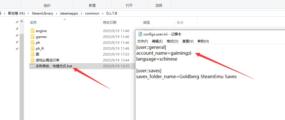Click the ph folder icon
The height and width of the screenshot is (120, 285).
[x=32, y=43]
